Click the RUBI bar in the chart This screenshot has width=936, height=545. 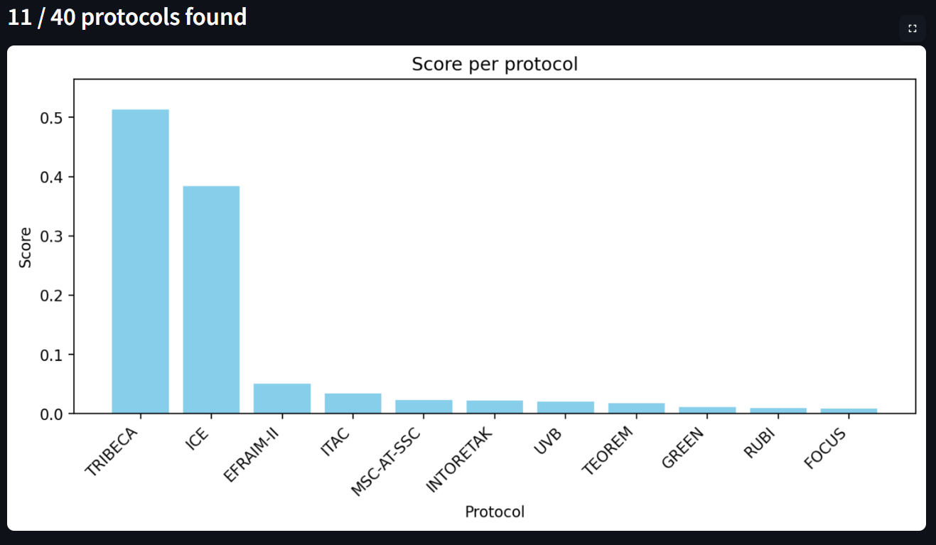[x=778, y=409]
